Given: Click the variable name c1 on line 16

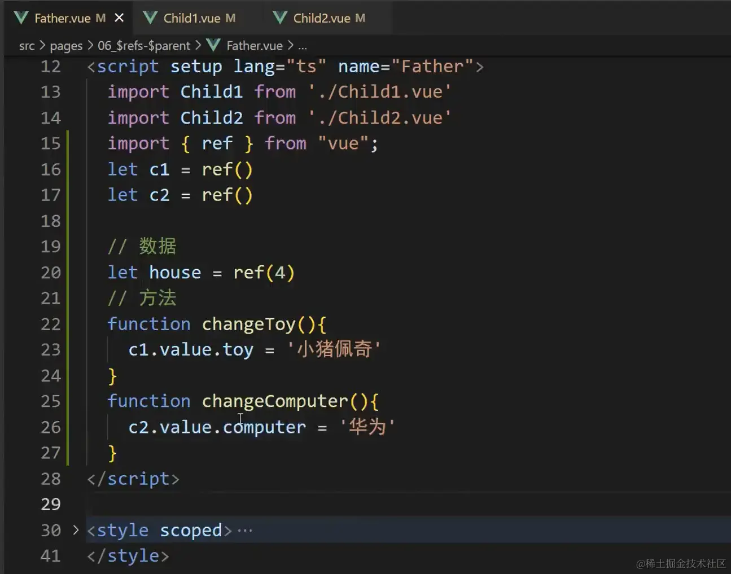Looking at the screenshot, I should (159, 169).
